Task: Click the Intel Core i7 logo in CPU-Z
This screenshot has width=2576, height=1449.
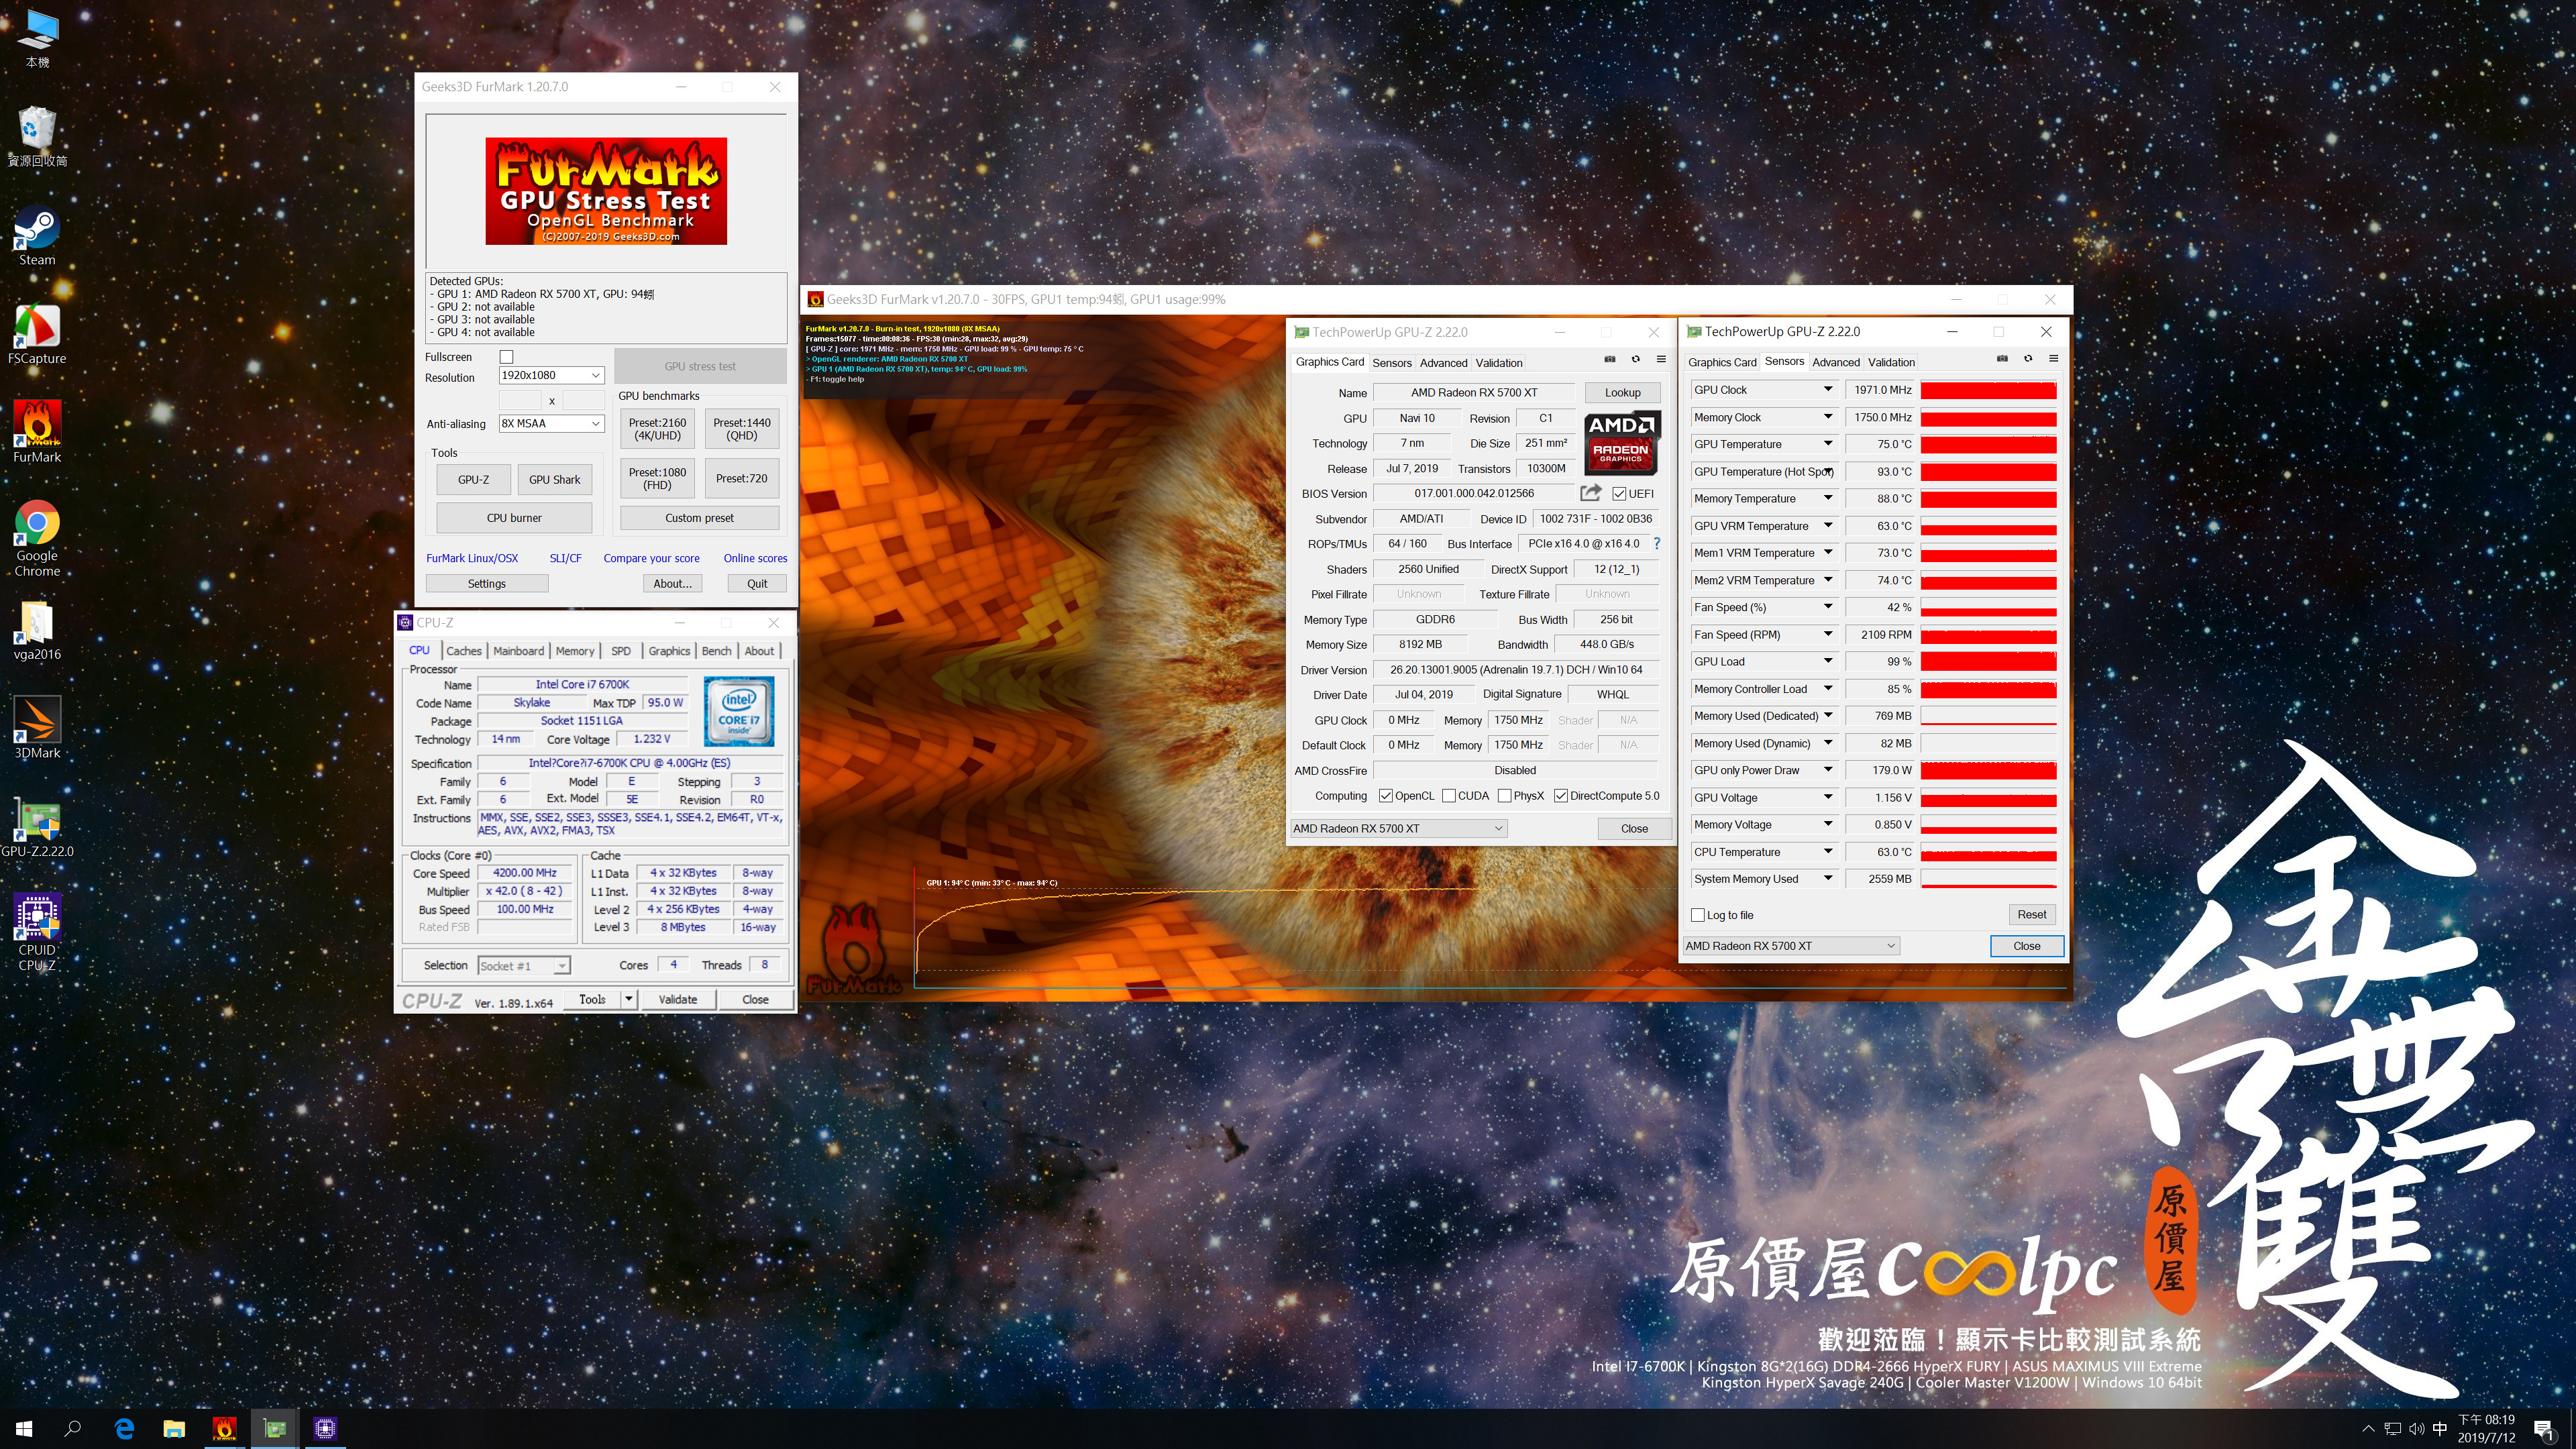Action: point(739,712)
